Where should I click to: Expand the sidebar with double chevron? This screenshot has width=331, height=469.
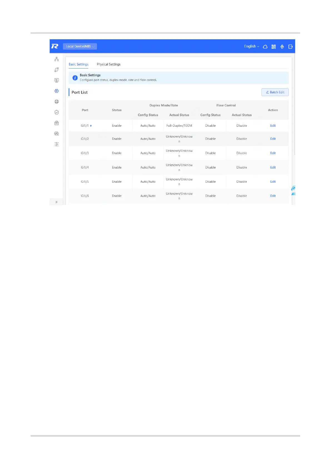click(56, 202)
